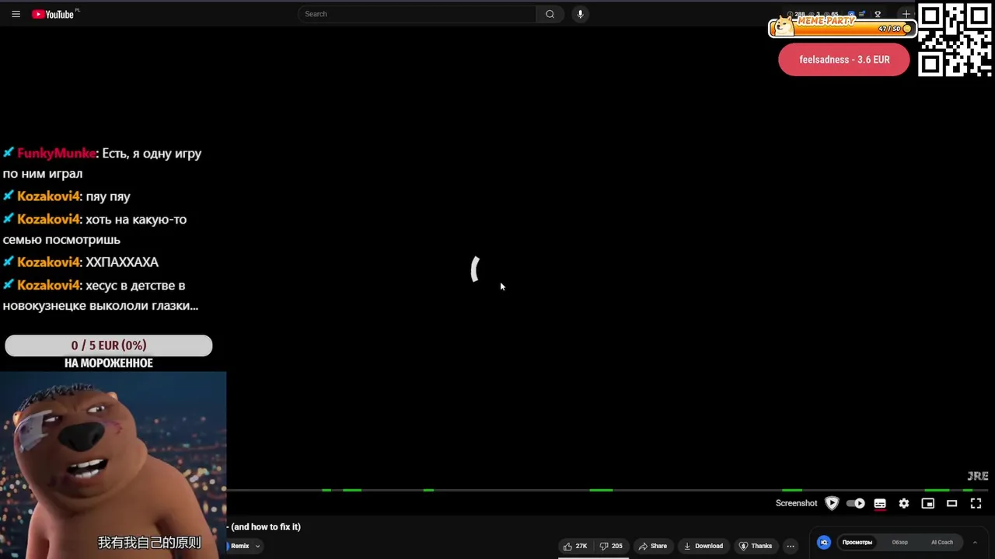Dislike the video showing 205
Viewport: 995px width, 559px height.
[x=611, y=546]
